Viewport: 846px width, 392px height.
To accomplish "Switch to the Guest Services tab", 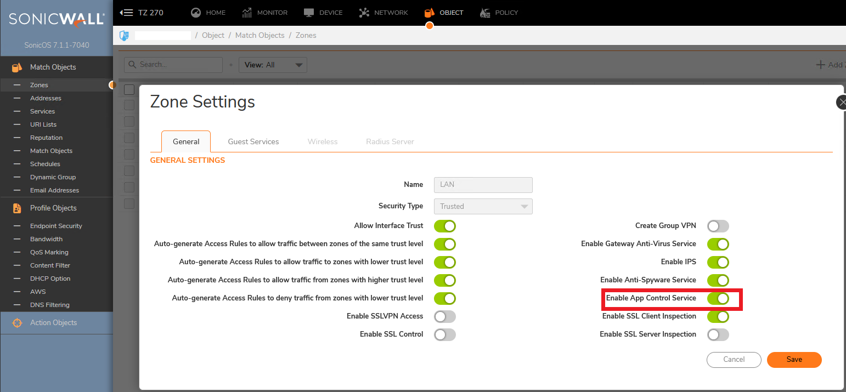I will point(253,141).
